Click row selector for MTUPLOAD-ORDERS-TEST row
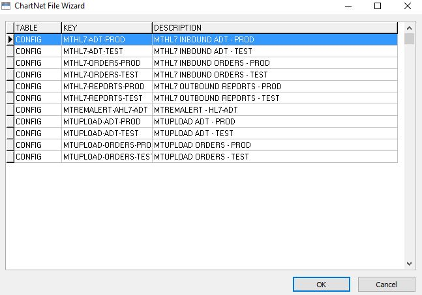 (x=10, y=157)
